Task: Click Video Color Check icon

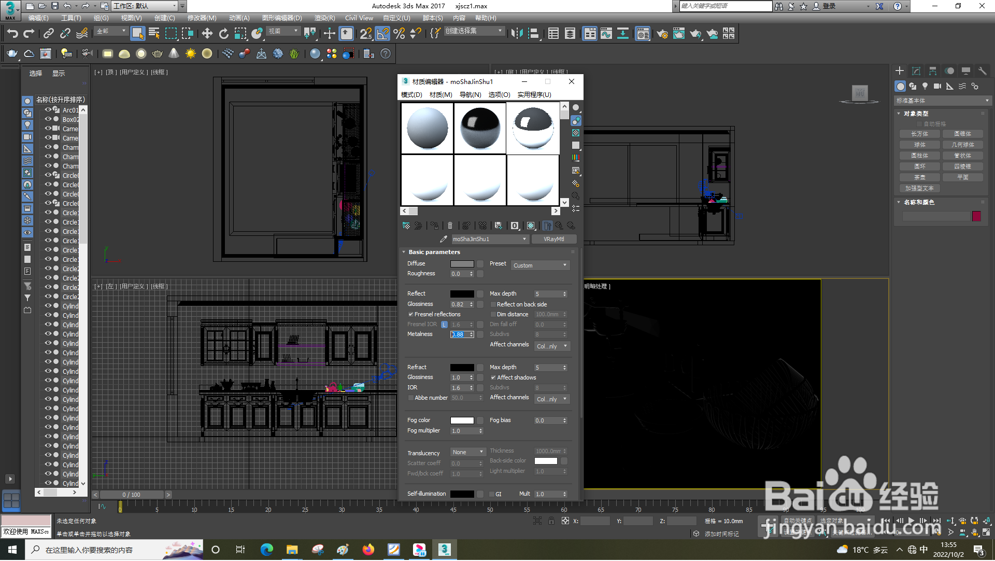Action: coord(576,158)
